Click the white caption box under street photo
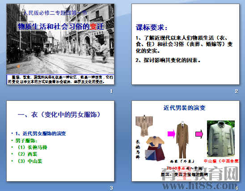Image resolution: width=245 pixels, height=191 pixels. [x=60, y=79]
